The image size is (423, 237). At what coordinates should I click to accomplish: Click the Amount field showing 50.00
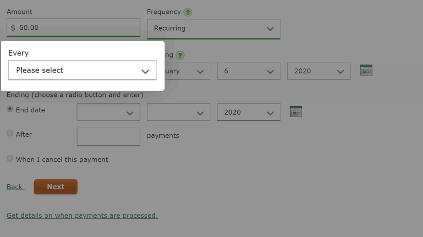coord(73,28)
